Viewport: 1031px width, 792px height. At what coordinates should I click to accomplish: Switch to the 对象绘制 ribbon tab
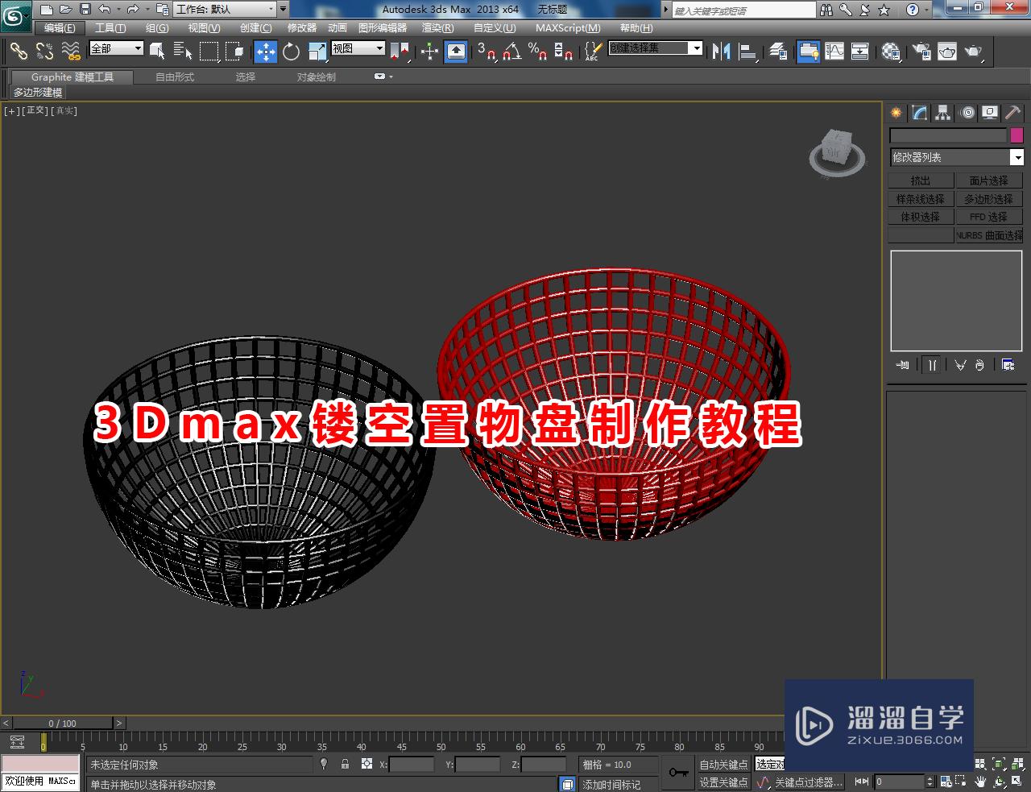tap(317, 77)
